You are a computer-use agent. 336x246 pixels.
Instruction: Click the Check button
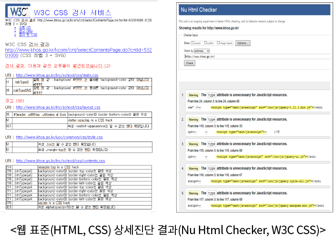[x=189, y=63]
